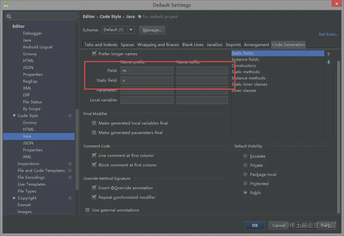Click the project-level icon beside Inspections
The height and width of the screenshot is (236, 344).
tap(70, 164)
